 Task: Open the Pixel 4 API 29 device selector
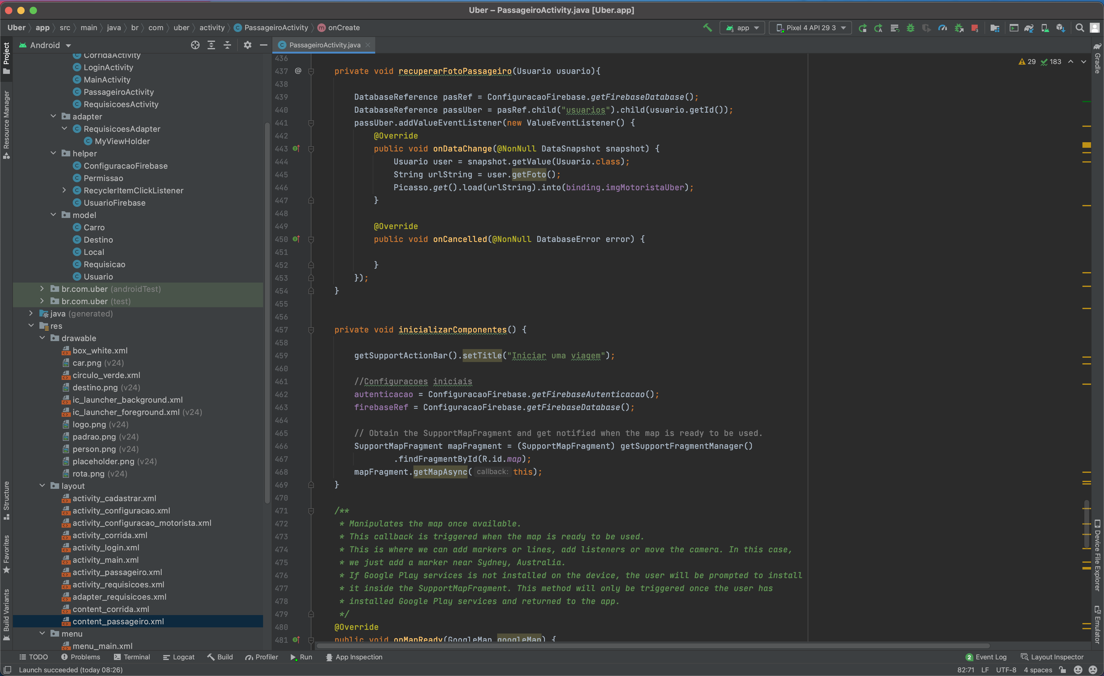(x=810, y=27)
